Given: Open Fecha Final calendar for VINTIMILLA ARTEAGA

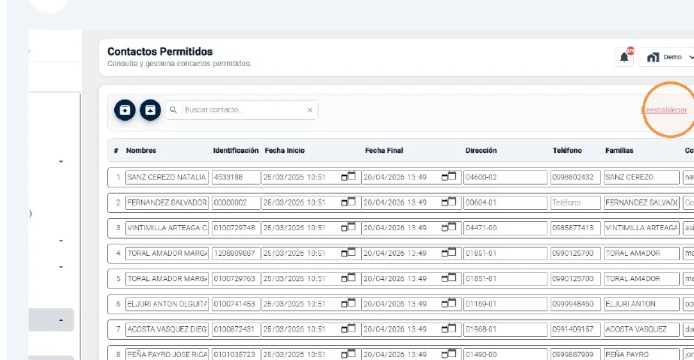Looking at the screenshot, I should (449, 227).
